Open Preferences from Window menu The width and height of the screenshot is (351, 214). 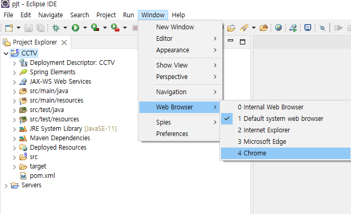tap(180, 134)
